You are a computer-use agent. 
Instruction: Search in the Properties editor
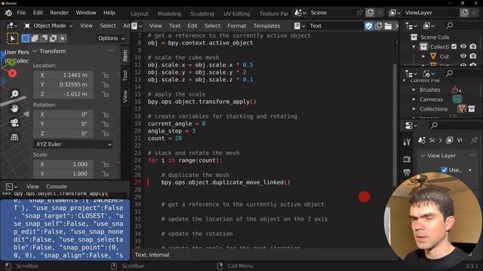tap(435, 126)
